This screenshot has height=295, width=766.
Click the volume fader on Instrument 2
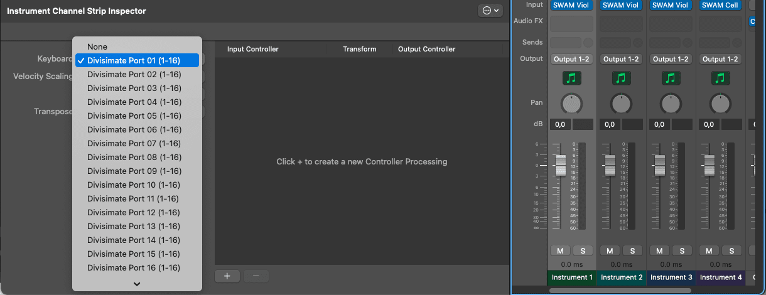(610, 166)
